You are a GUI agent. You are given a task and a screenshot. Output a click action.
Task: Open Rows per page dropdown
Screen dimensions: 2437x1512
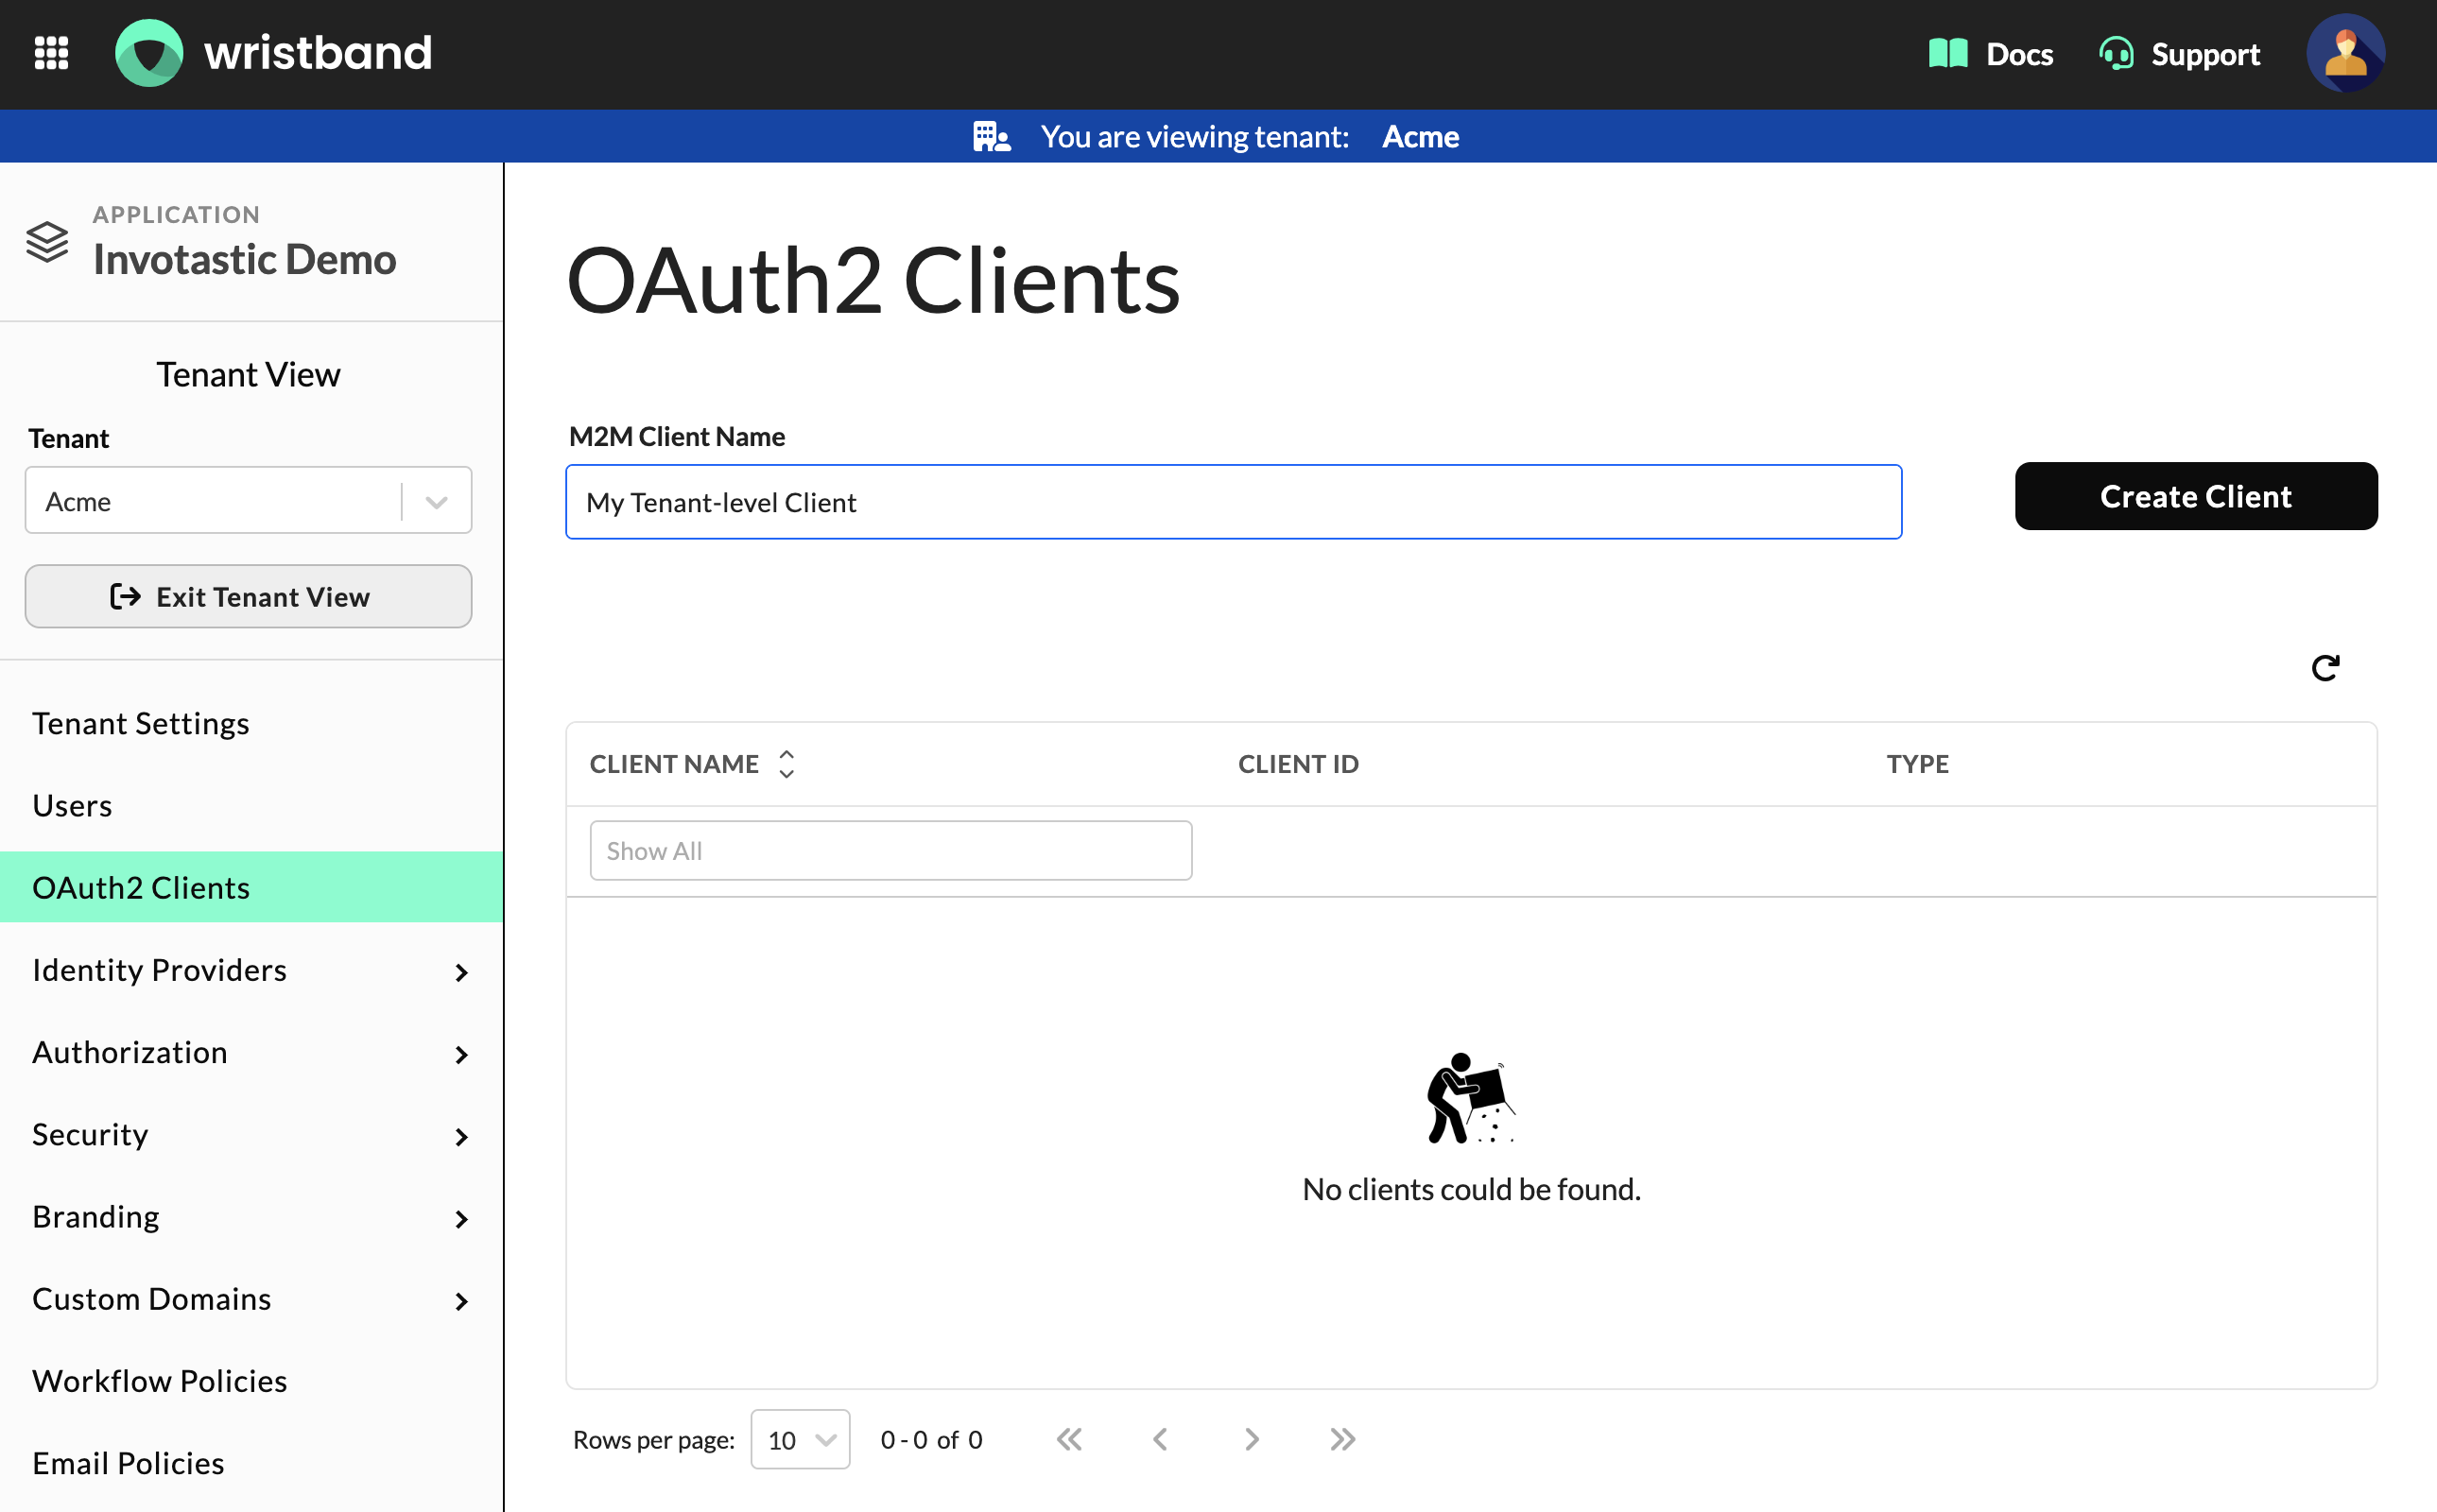(x=800, y=1439)
